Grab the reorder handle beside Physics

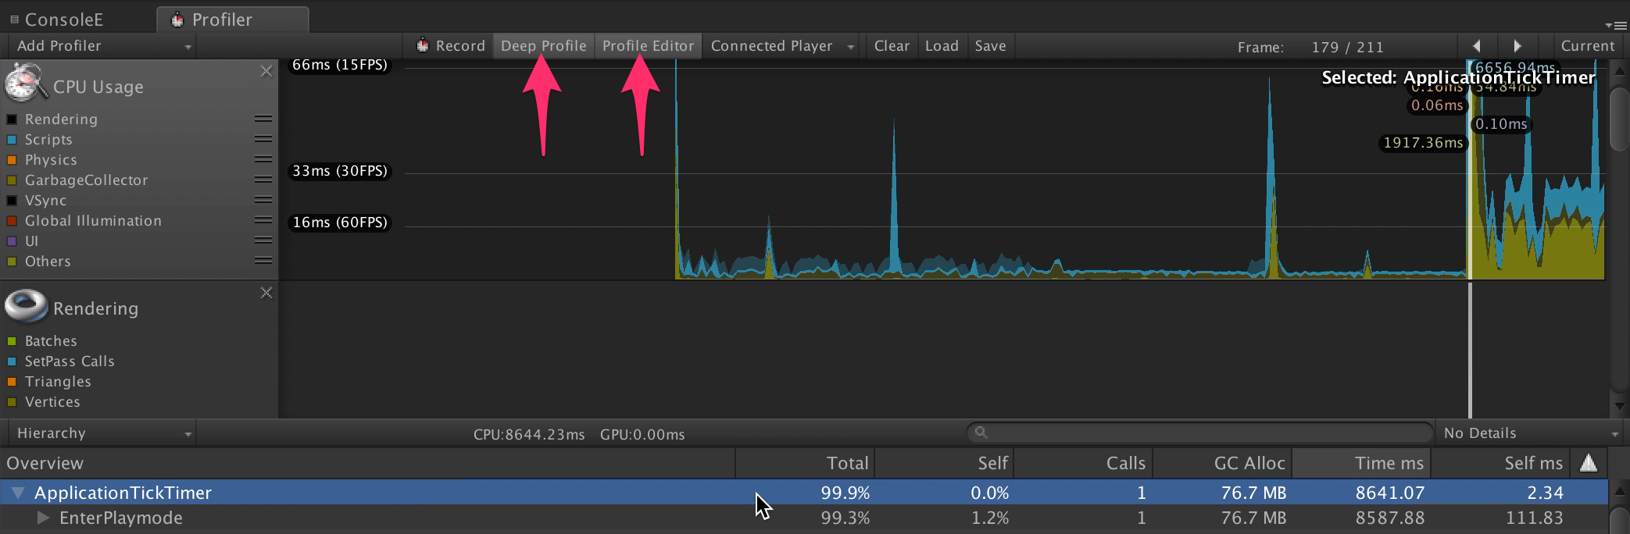tap(263, 160)
